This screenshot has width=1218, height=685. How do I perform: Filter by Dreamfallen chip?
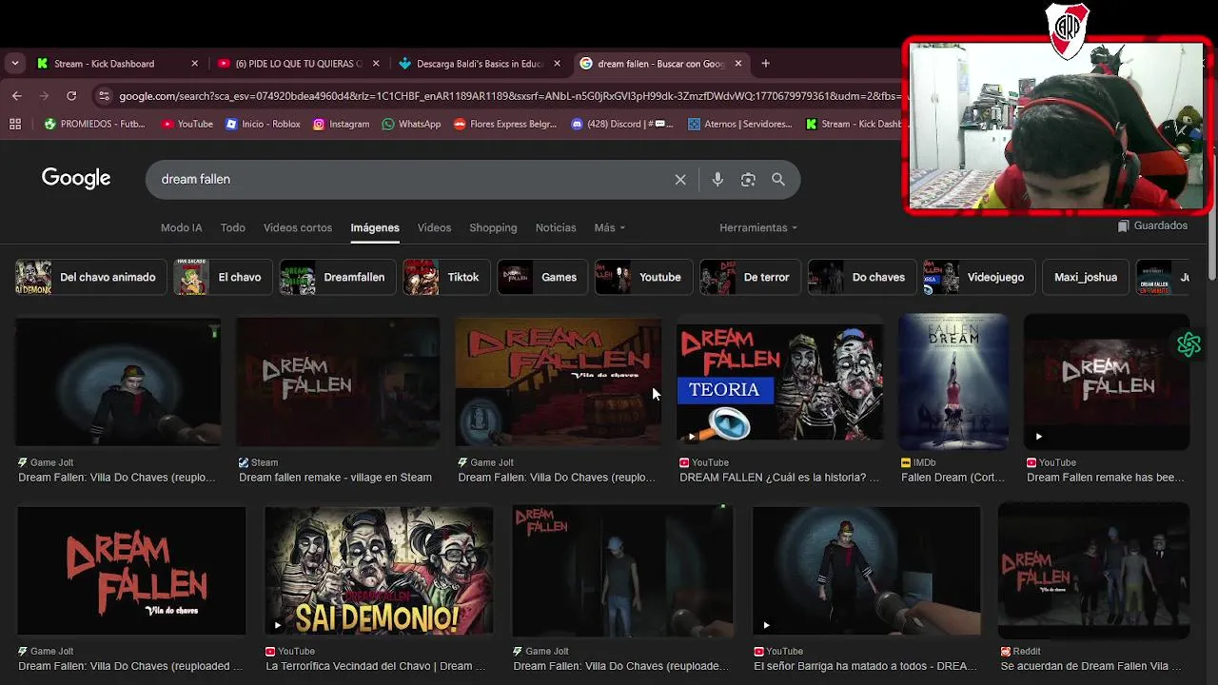pos(337,277)
